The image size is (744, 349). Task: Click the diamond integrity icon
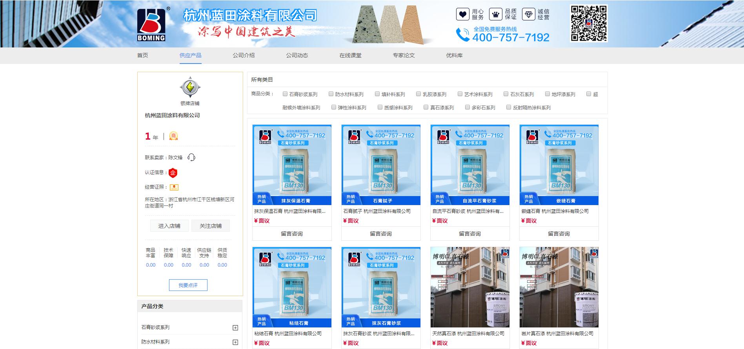point(529,15)
